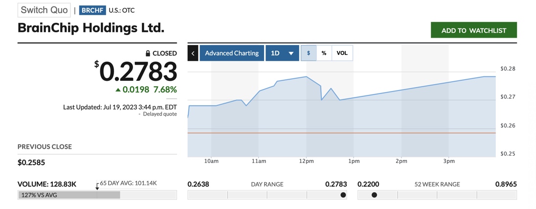This screenshot has height=209, width=536.
Task: Click the BrainChip Holdings Ltd. heading
Action: coord(91,28)
